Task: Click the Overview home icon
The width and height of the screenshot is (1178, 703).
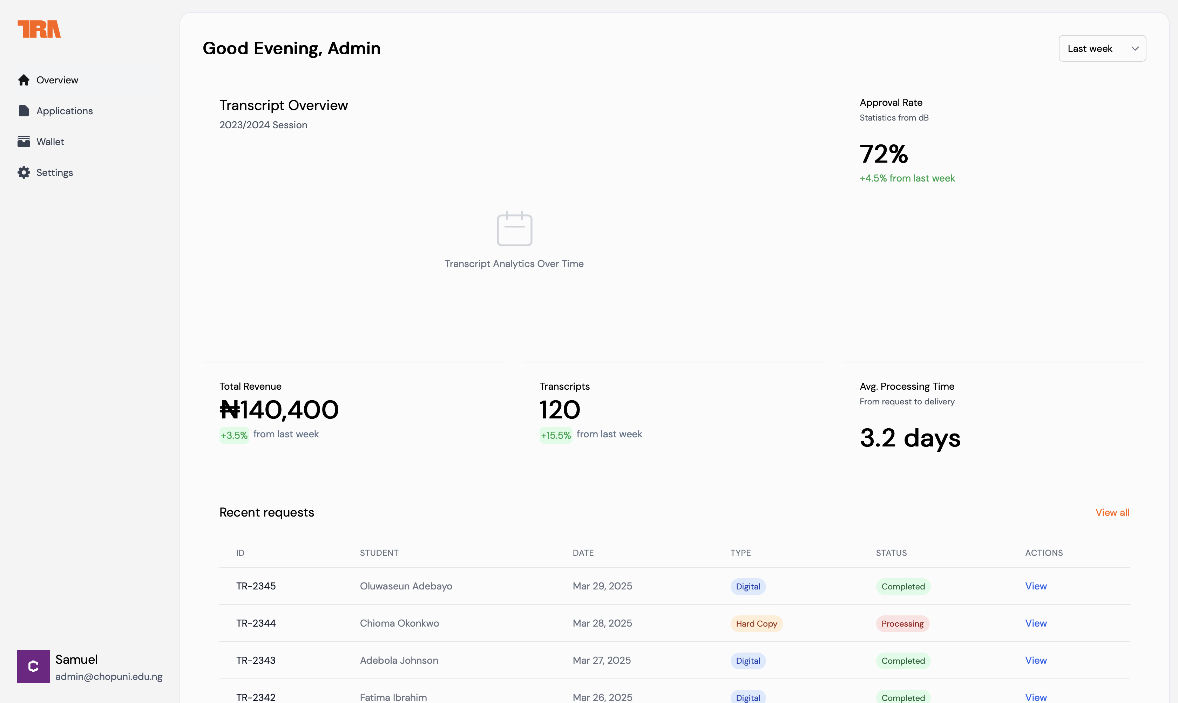Action: (24, 80)
